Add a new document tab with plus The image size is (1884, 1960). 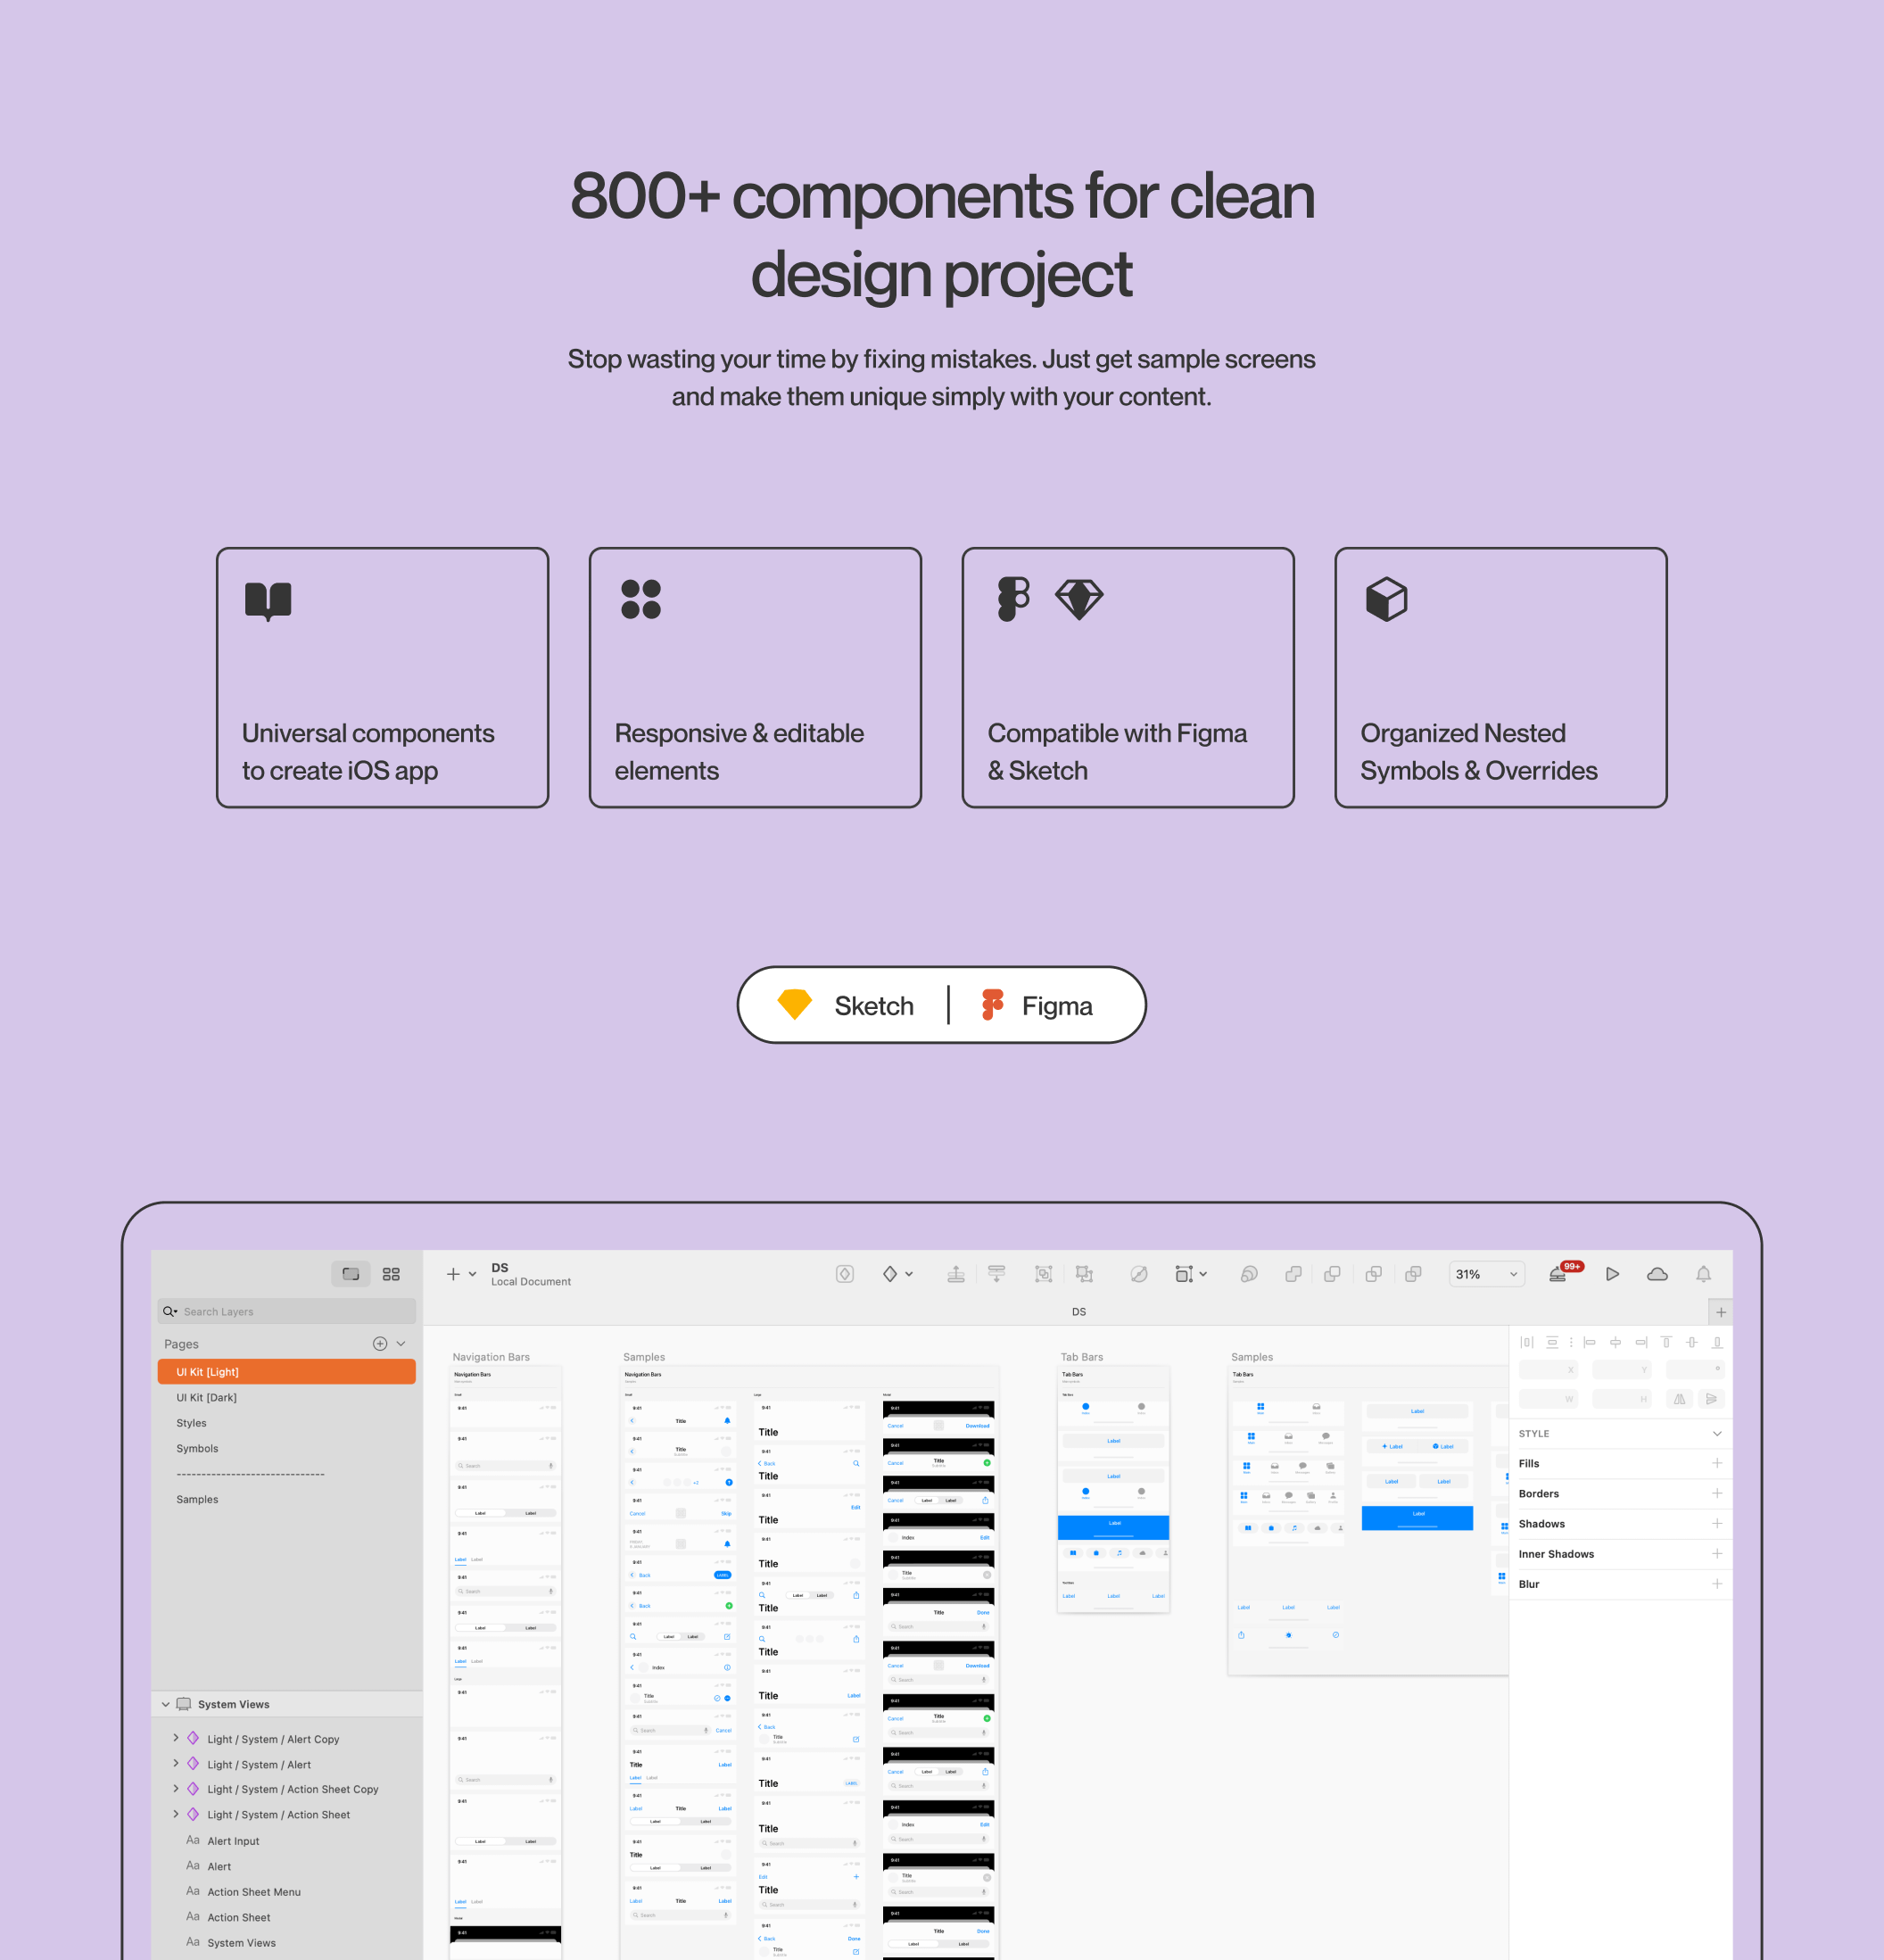(x=1721, y=1312)
